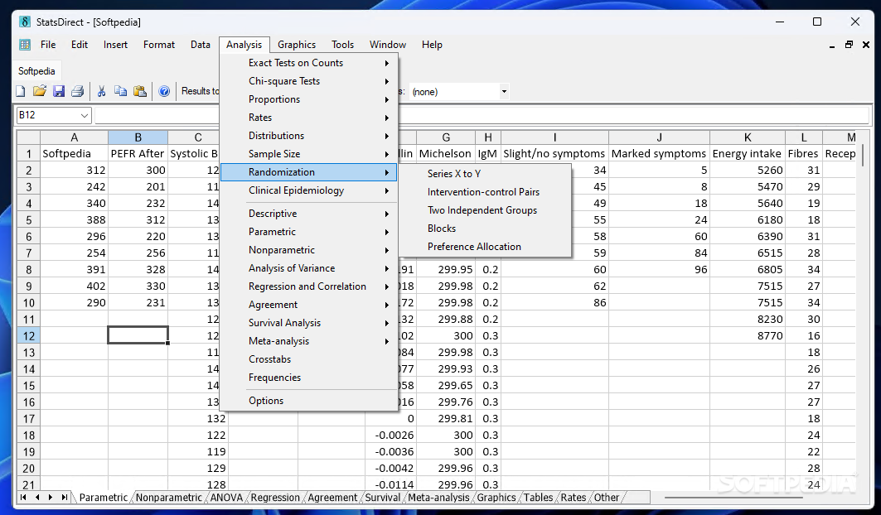Viewport: 881px width, 515px height.
Task: Restore the inner document window
Action: point(849,45)
